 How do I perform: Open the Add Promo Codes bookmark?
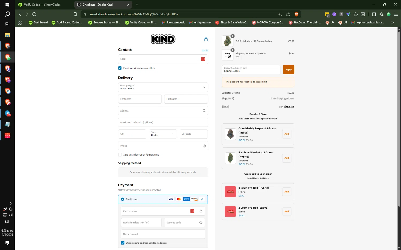[x=67, y=23]
